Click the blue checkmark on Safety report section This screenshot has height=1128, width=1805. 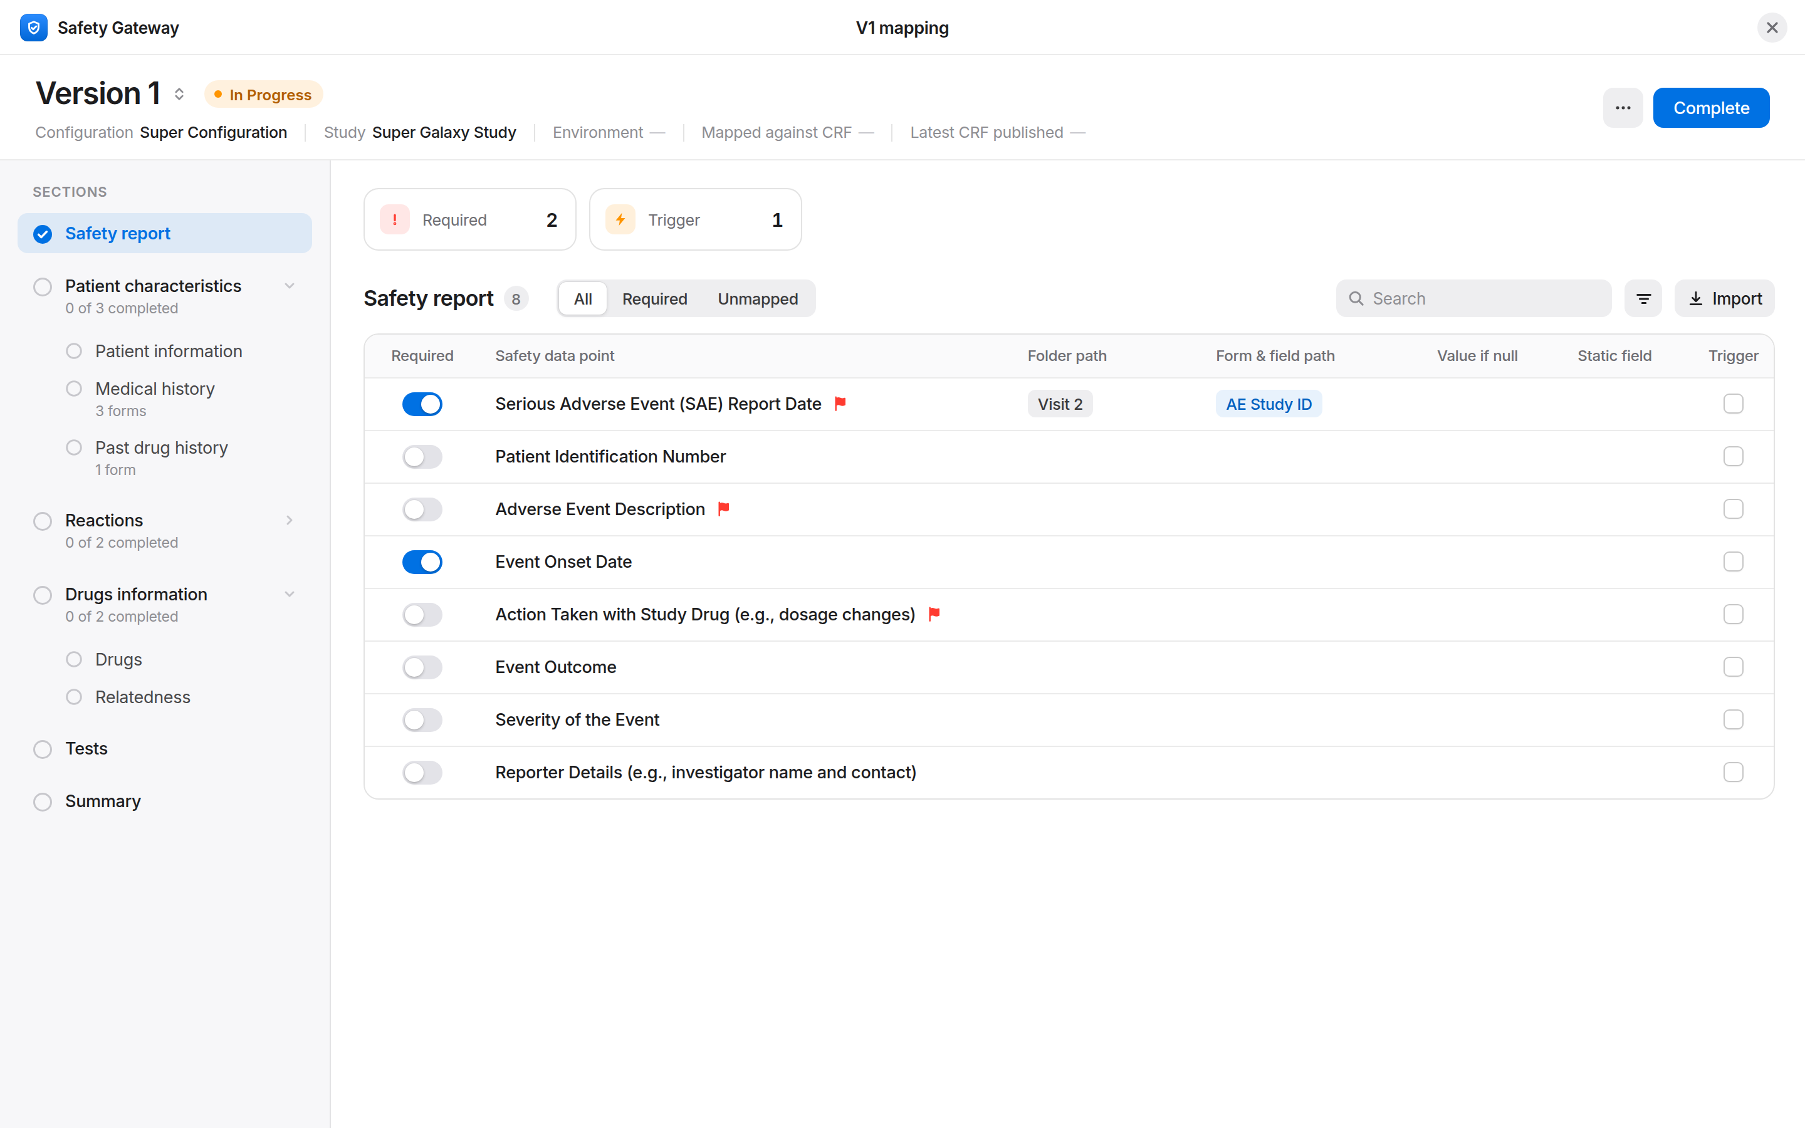point(43,234)
